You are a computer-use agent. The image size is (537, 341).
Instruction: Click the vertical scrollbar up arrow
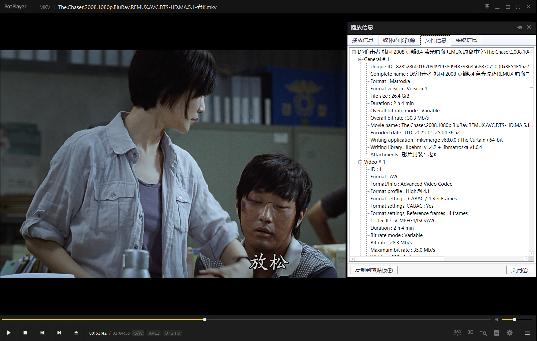pyautogui.click(x=531, y=50)
